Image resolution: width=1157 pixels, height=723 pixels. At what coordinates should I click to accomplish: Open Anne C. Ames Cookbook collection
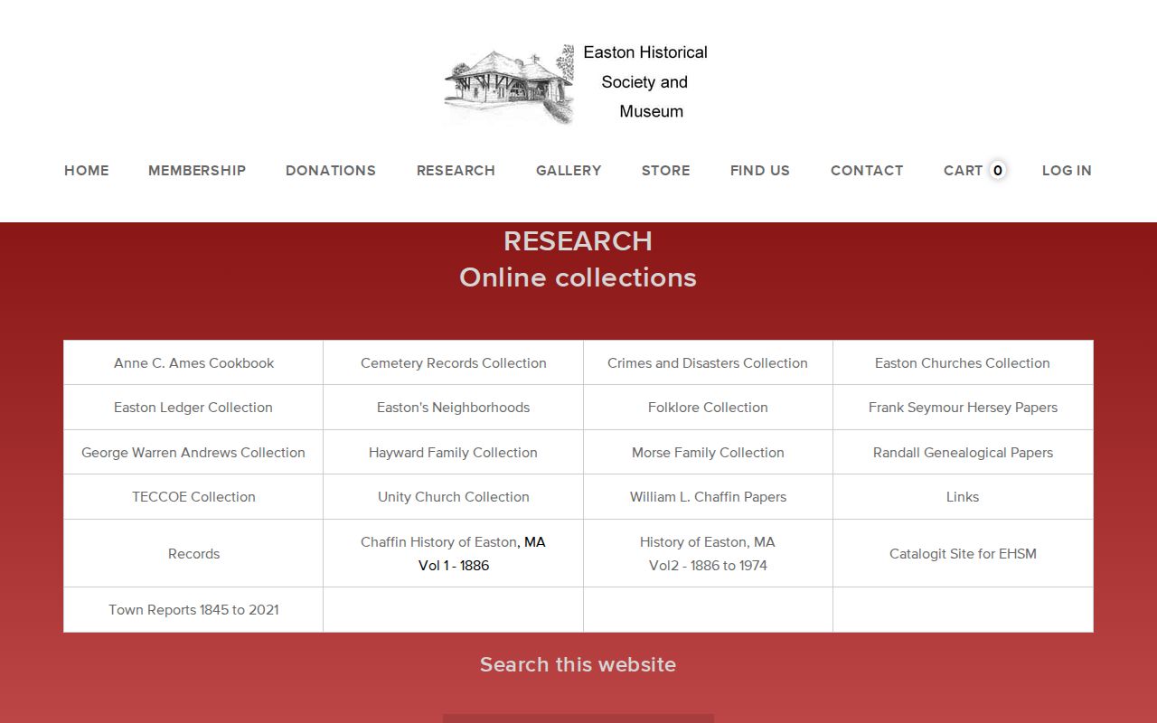(193, 363)
